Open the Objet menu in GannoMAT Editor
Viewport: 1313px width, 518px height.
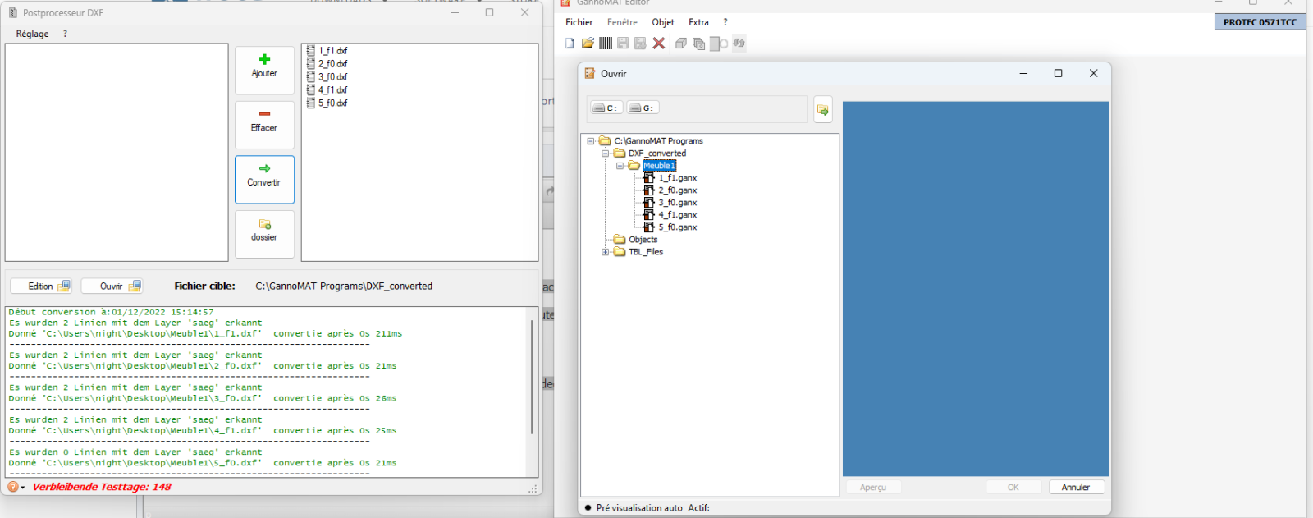(663, 22)
